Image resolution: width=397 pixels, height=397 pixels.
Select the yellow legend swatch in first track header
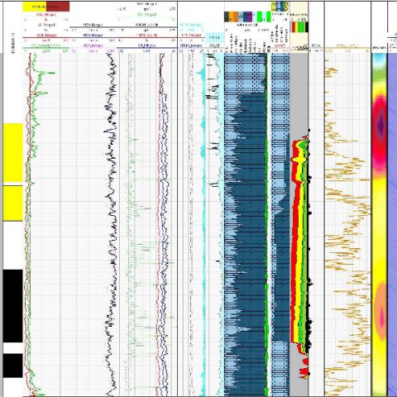click(x=35, y=7)
